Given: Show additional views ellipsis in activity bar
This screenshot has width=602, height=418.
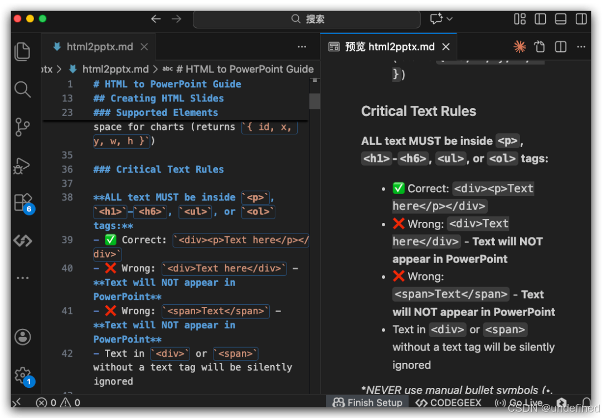Looking at the screenshot, I should click(23, 278).
